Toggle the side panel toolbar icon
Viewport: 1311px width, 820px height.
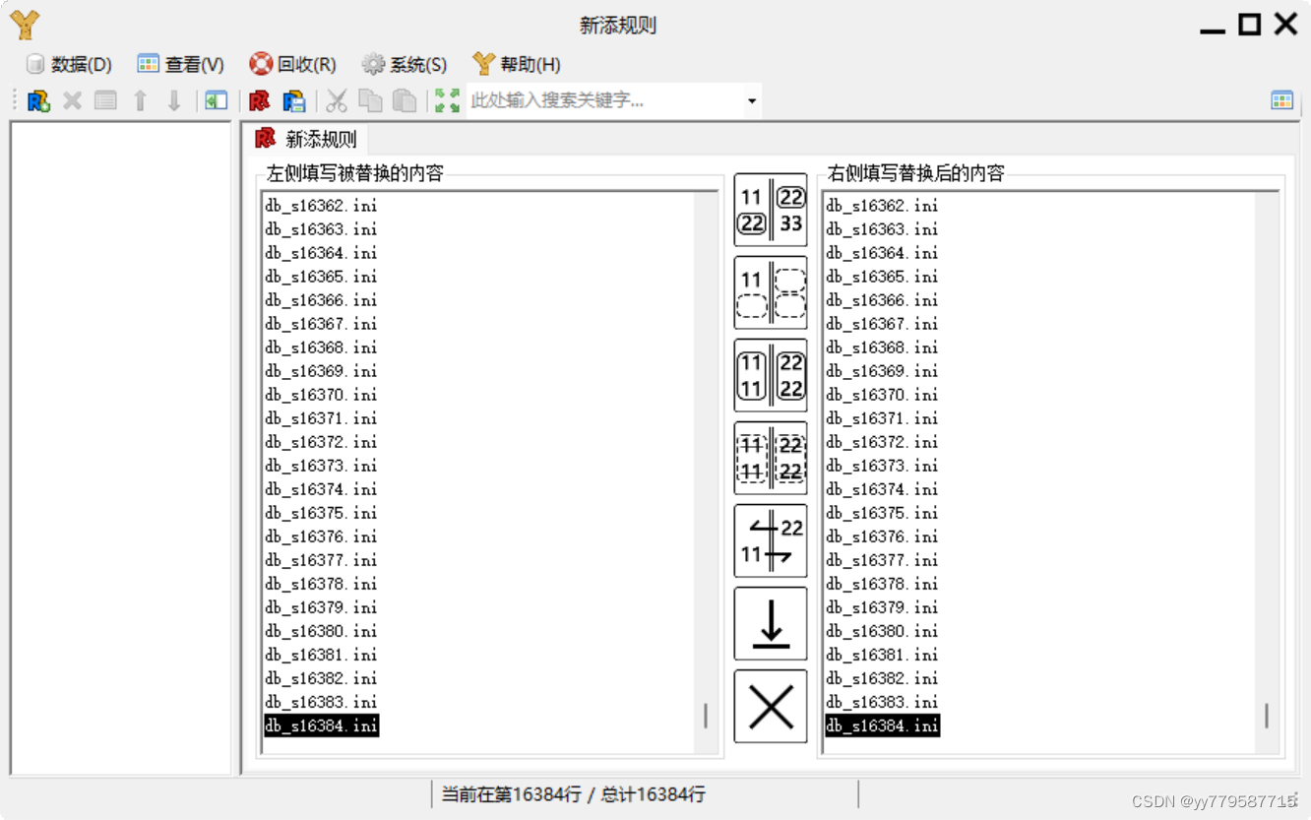coord(216,100)
